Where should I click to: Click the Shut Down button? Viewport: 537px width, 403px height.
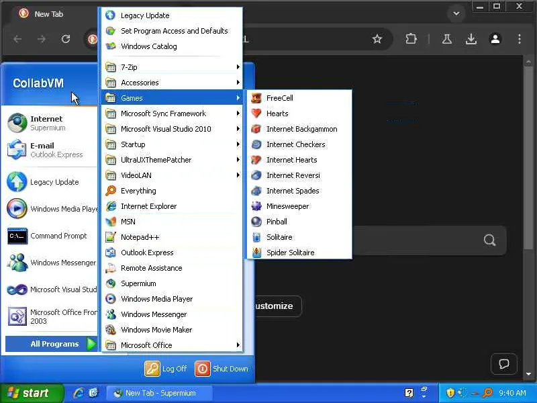(222, 369)
